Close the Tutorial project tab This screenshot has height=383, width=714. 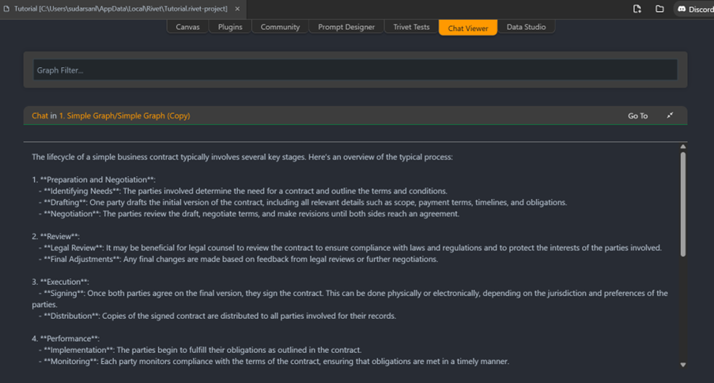237,9
